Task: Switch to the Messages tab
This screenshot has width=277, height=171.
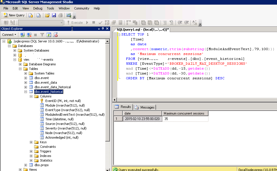Action: coord(145,107)
